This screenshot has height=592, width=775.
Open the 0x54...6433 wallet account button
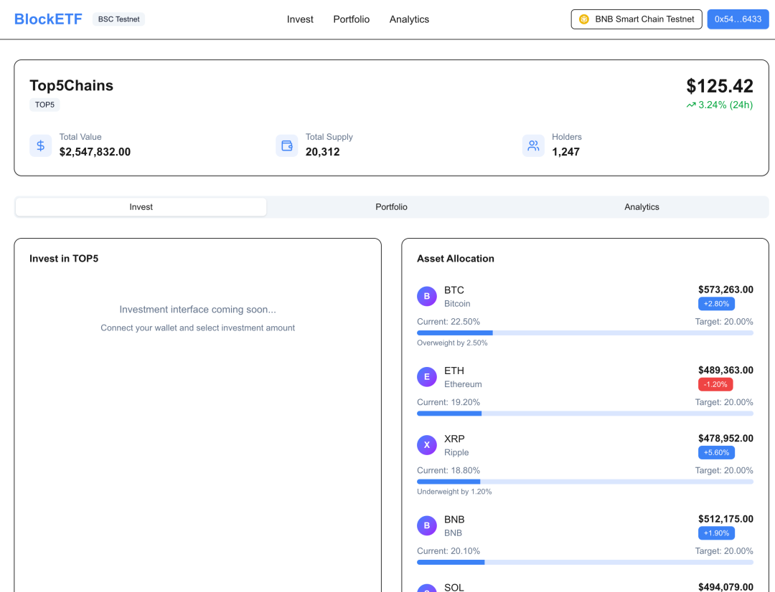[738, 19]
